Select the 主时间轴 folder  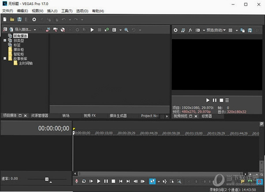point(26,63)
